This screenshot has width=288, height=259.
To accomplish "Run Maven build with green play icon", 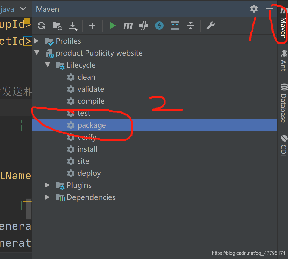I will (x=113, y=26).
